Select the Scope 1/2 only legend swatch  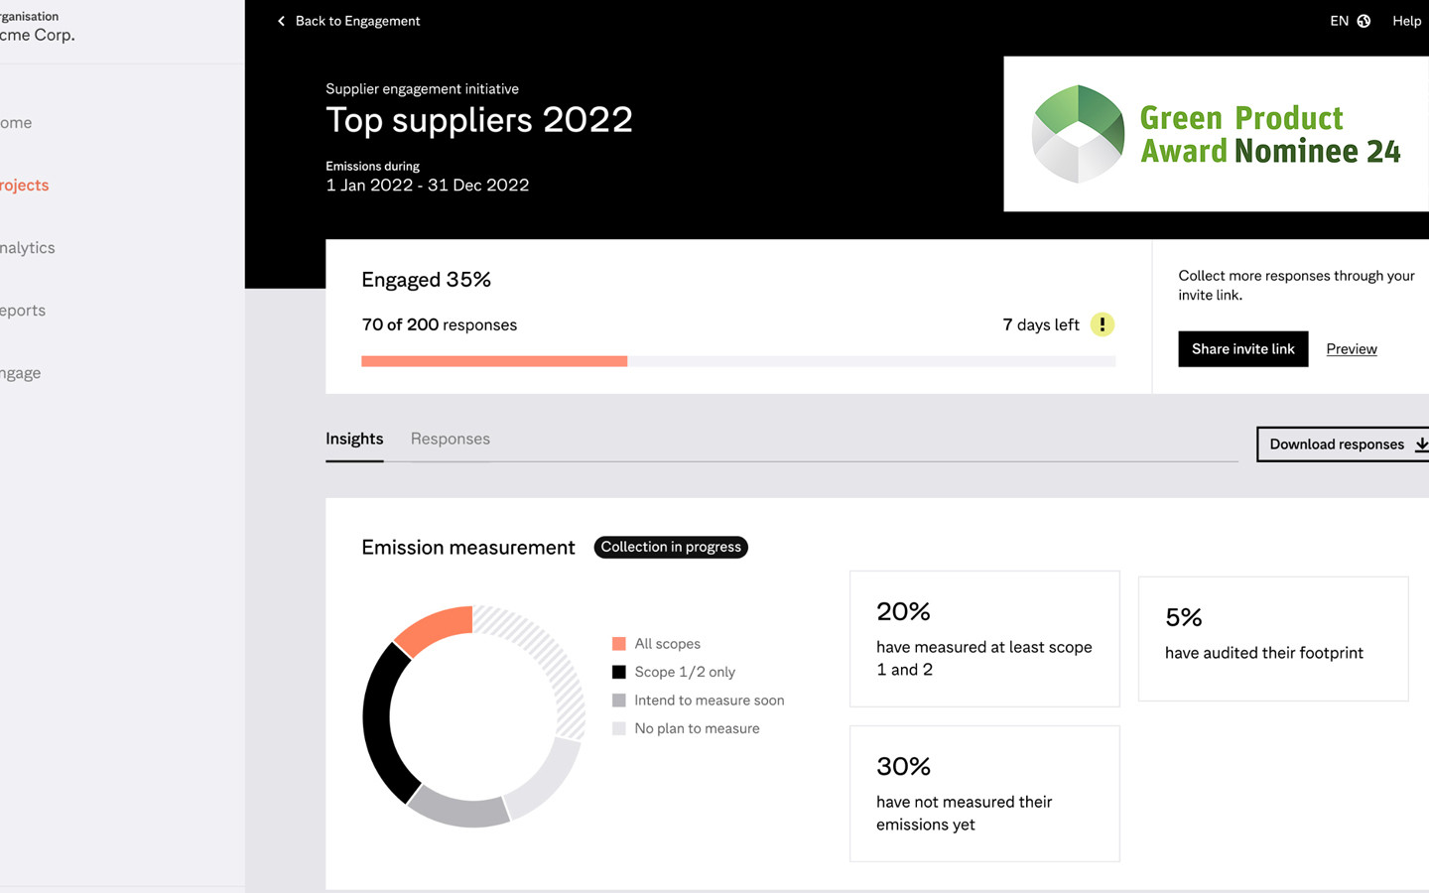click(x=619, y=672)
